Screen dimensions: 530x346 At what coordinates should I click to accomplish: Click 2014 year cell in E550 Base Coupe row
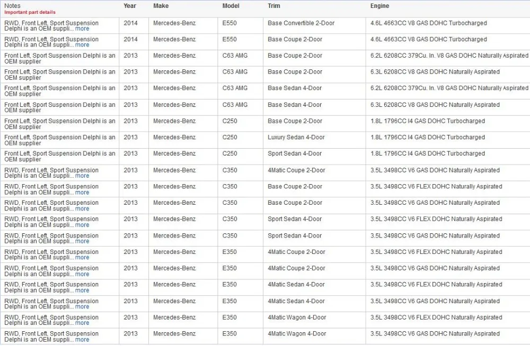pyautogui.click(x=130, y=39)
